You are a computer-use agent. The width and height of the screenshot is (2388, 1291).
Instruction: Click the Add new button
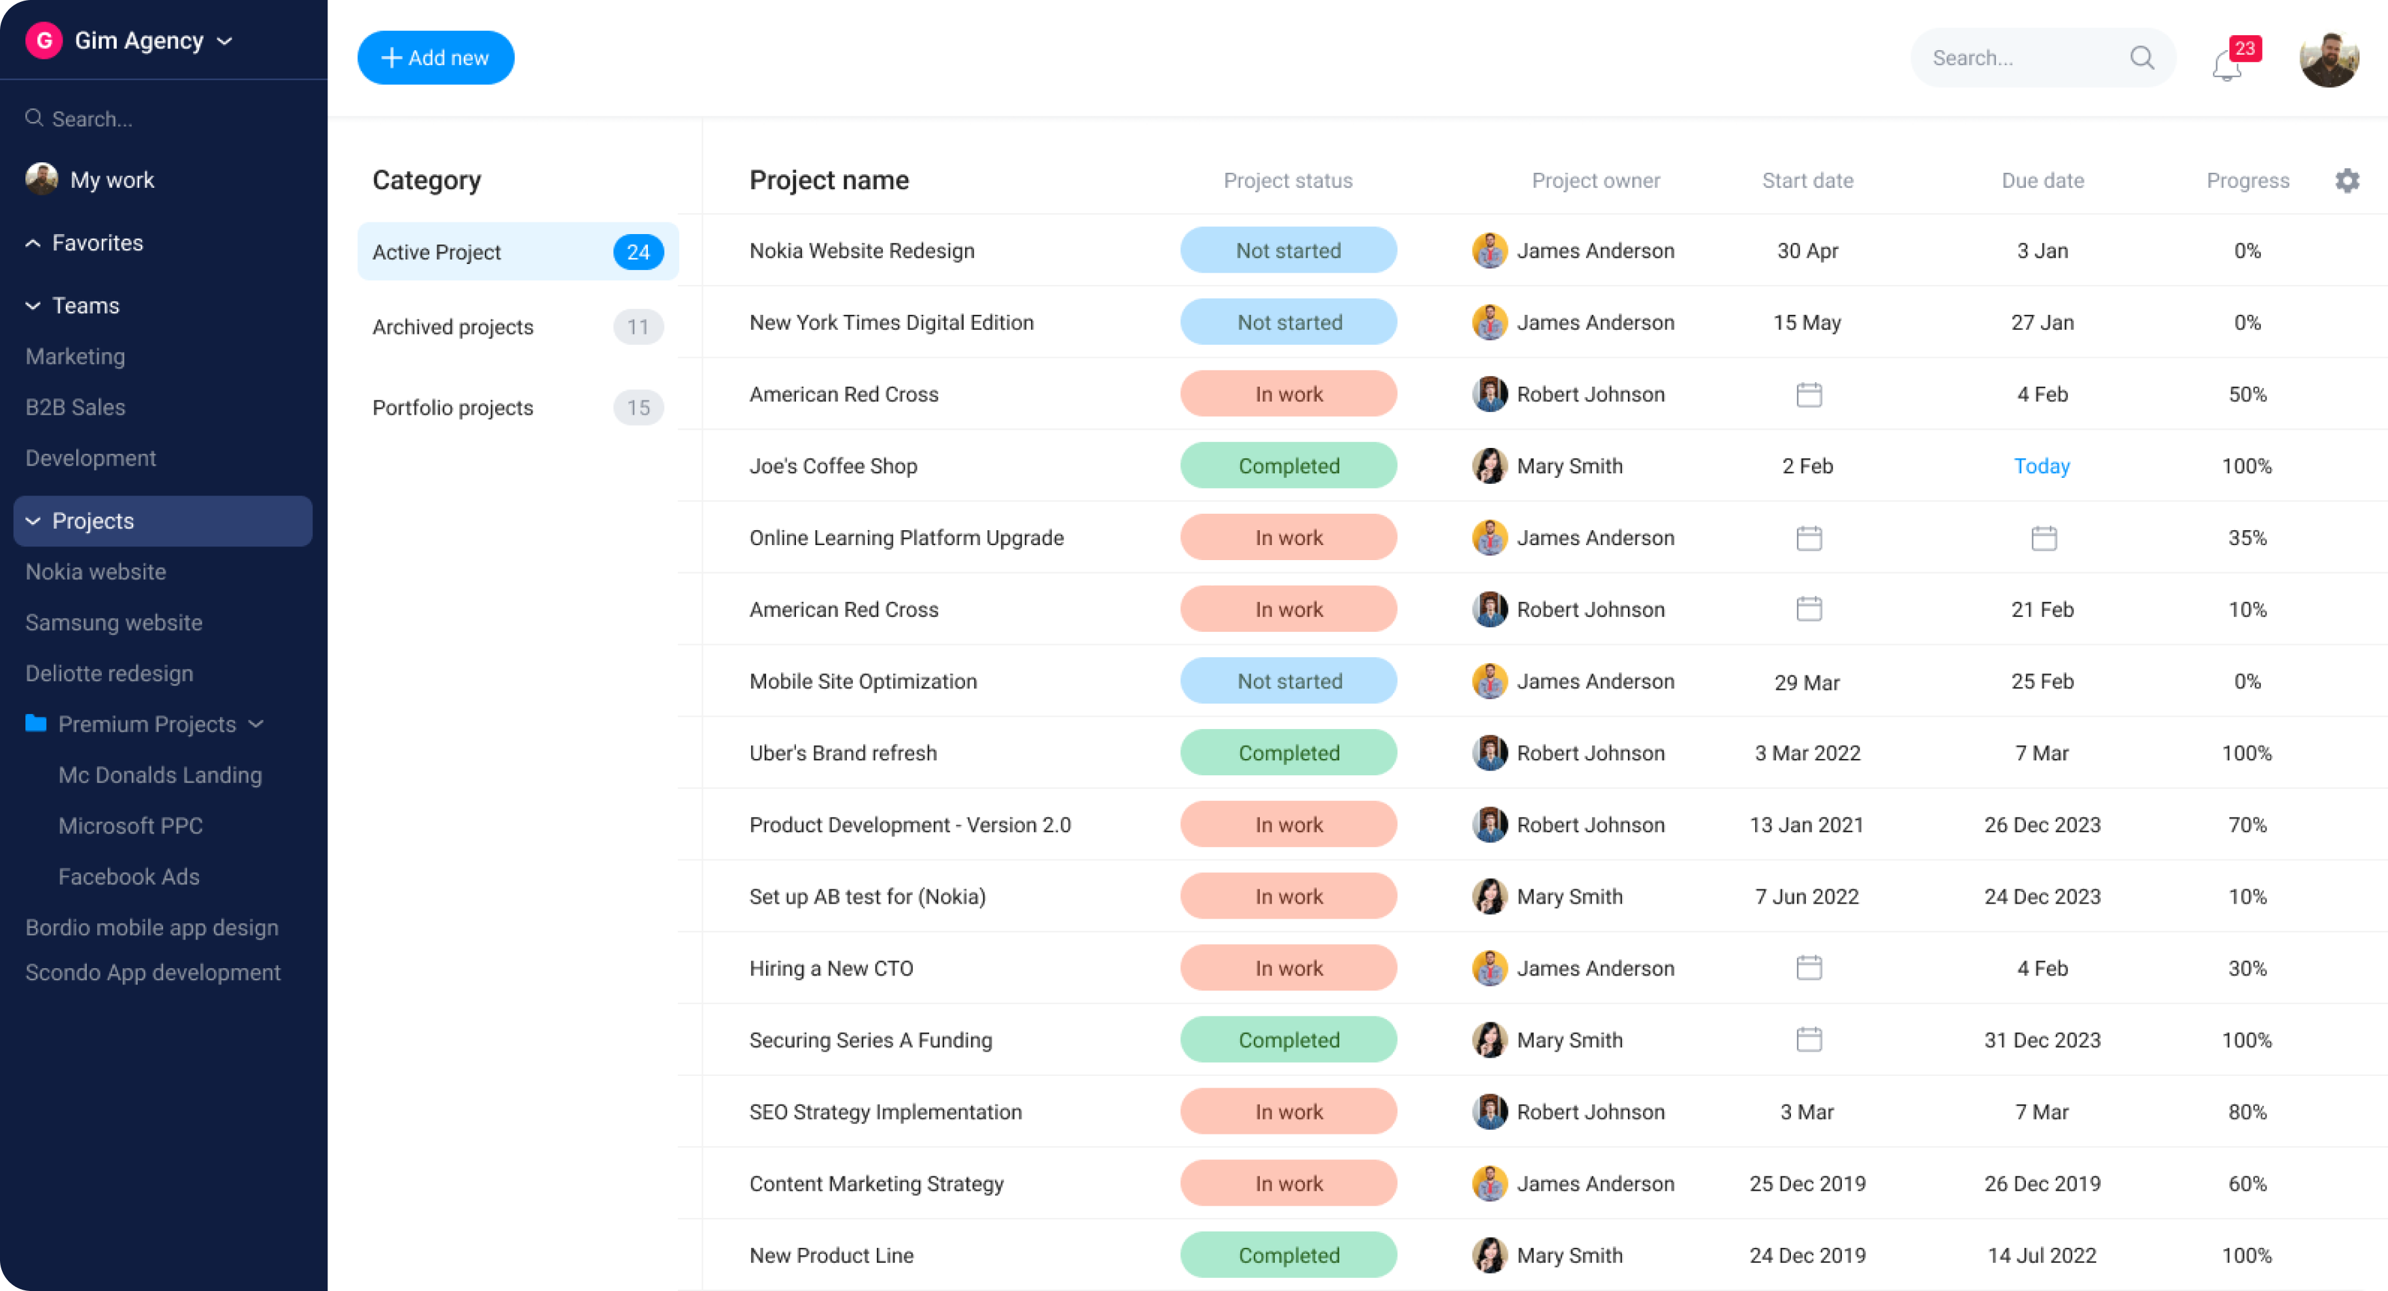click(436, 57)
